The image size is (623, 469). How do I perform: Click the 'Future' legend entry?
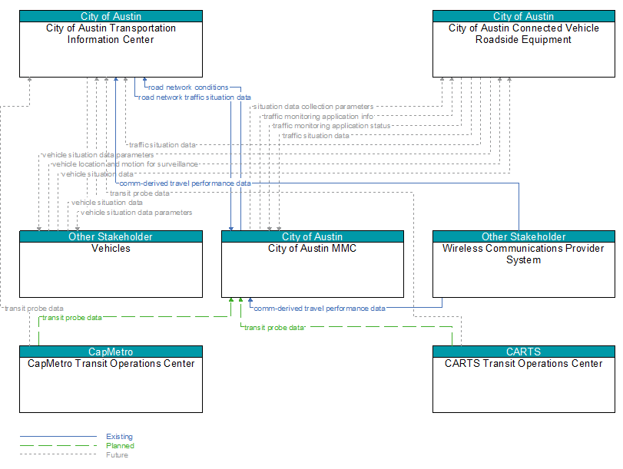point(117,455)
